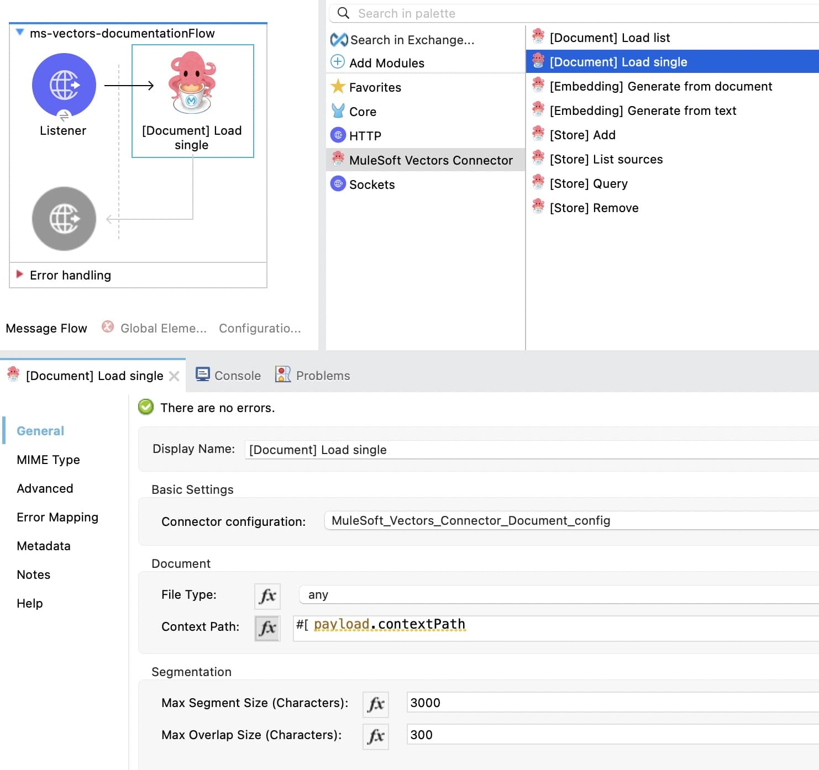Open the Help section
The image size is (819, 770).
coord(30,603)
